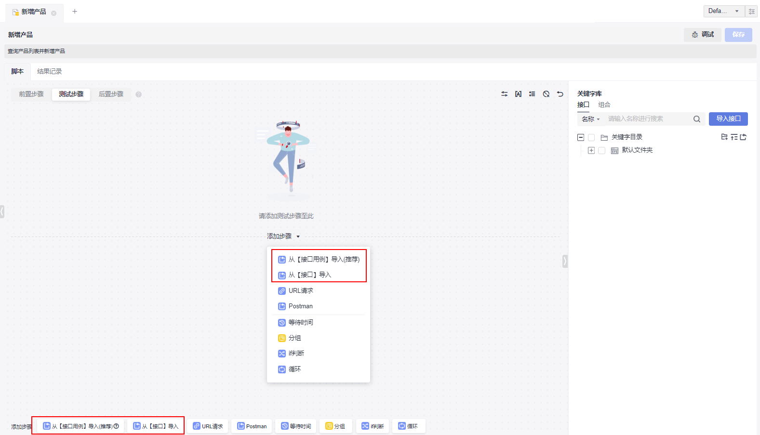
Task: Switch to 测试步骤 tab
Action: point(71,94)
